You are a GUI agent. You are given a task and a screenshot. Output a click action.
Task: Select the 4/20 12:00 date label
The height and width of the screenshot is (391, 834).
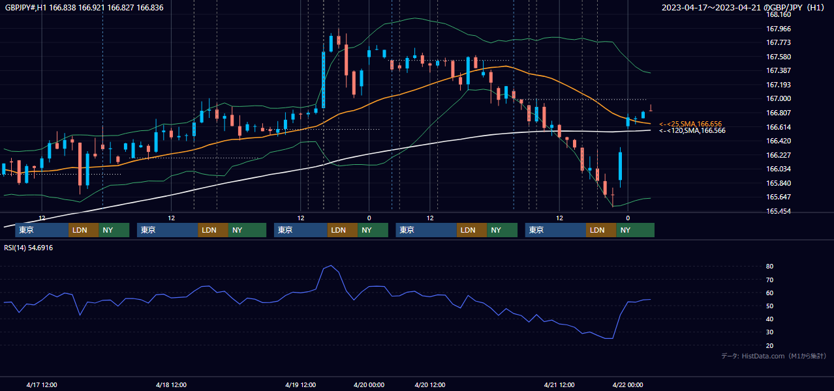click(430, 384)
